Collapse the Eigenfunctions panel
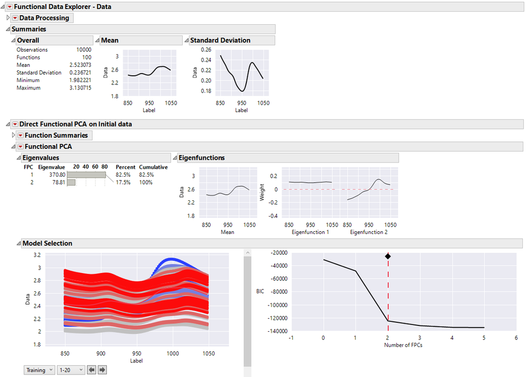526x377 pixels. pyautogui.click(x=175, y=158)
